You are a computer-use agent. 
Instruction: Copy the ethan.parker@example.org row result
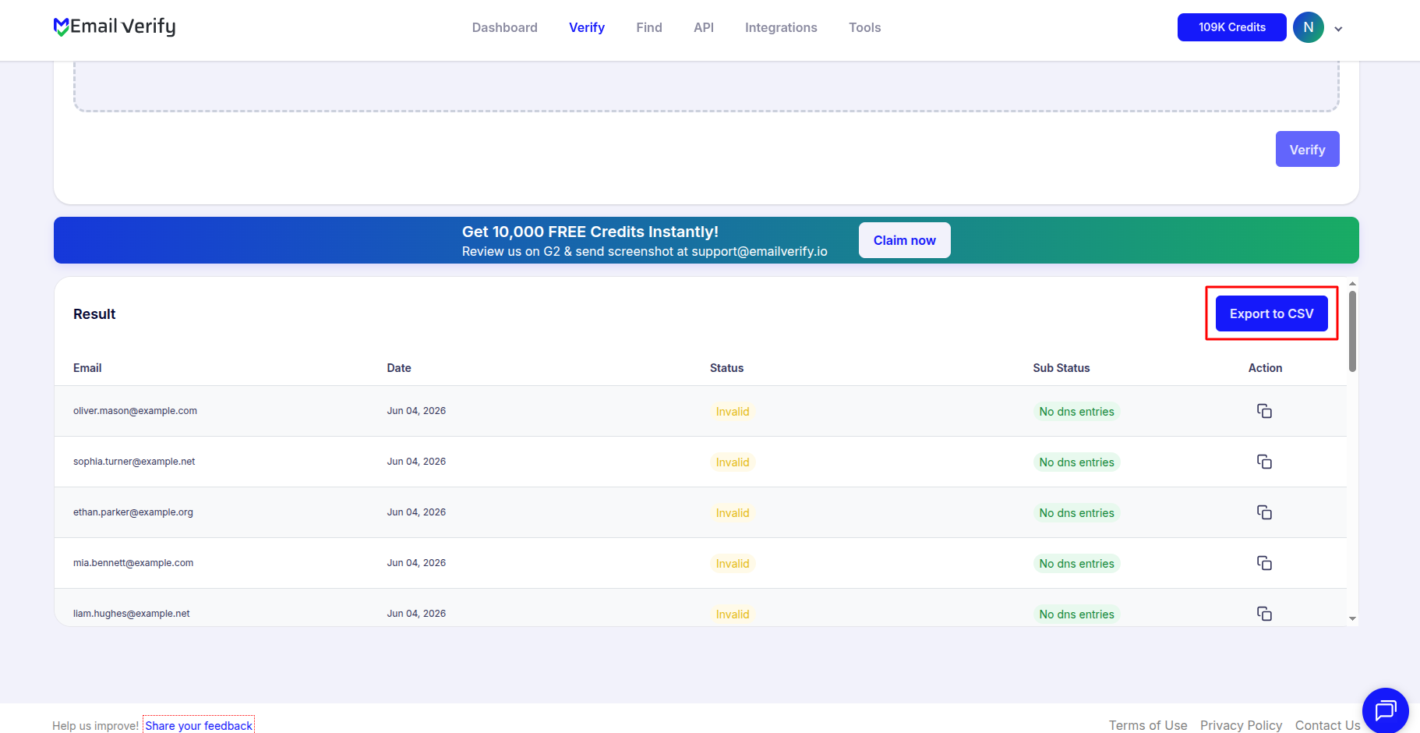click(1264, 512)
